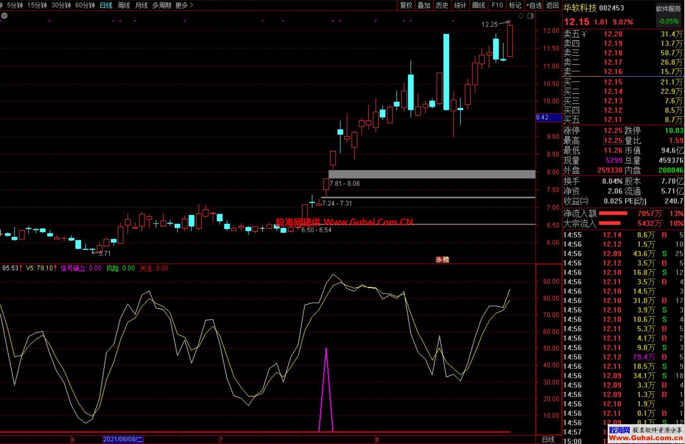Viewport: 685px width, 444px height.
Task: Collapse chart using round chevron icon
Action: coord(4,16)
